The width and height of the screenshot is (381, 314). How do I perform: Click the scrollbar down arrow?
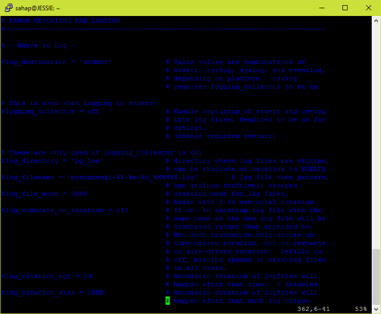(376, 309)
